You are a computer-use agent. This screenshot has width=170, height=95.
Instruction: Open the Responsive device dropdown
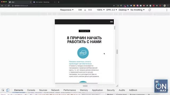(67, 10)
